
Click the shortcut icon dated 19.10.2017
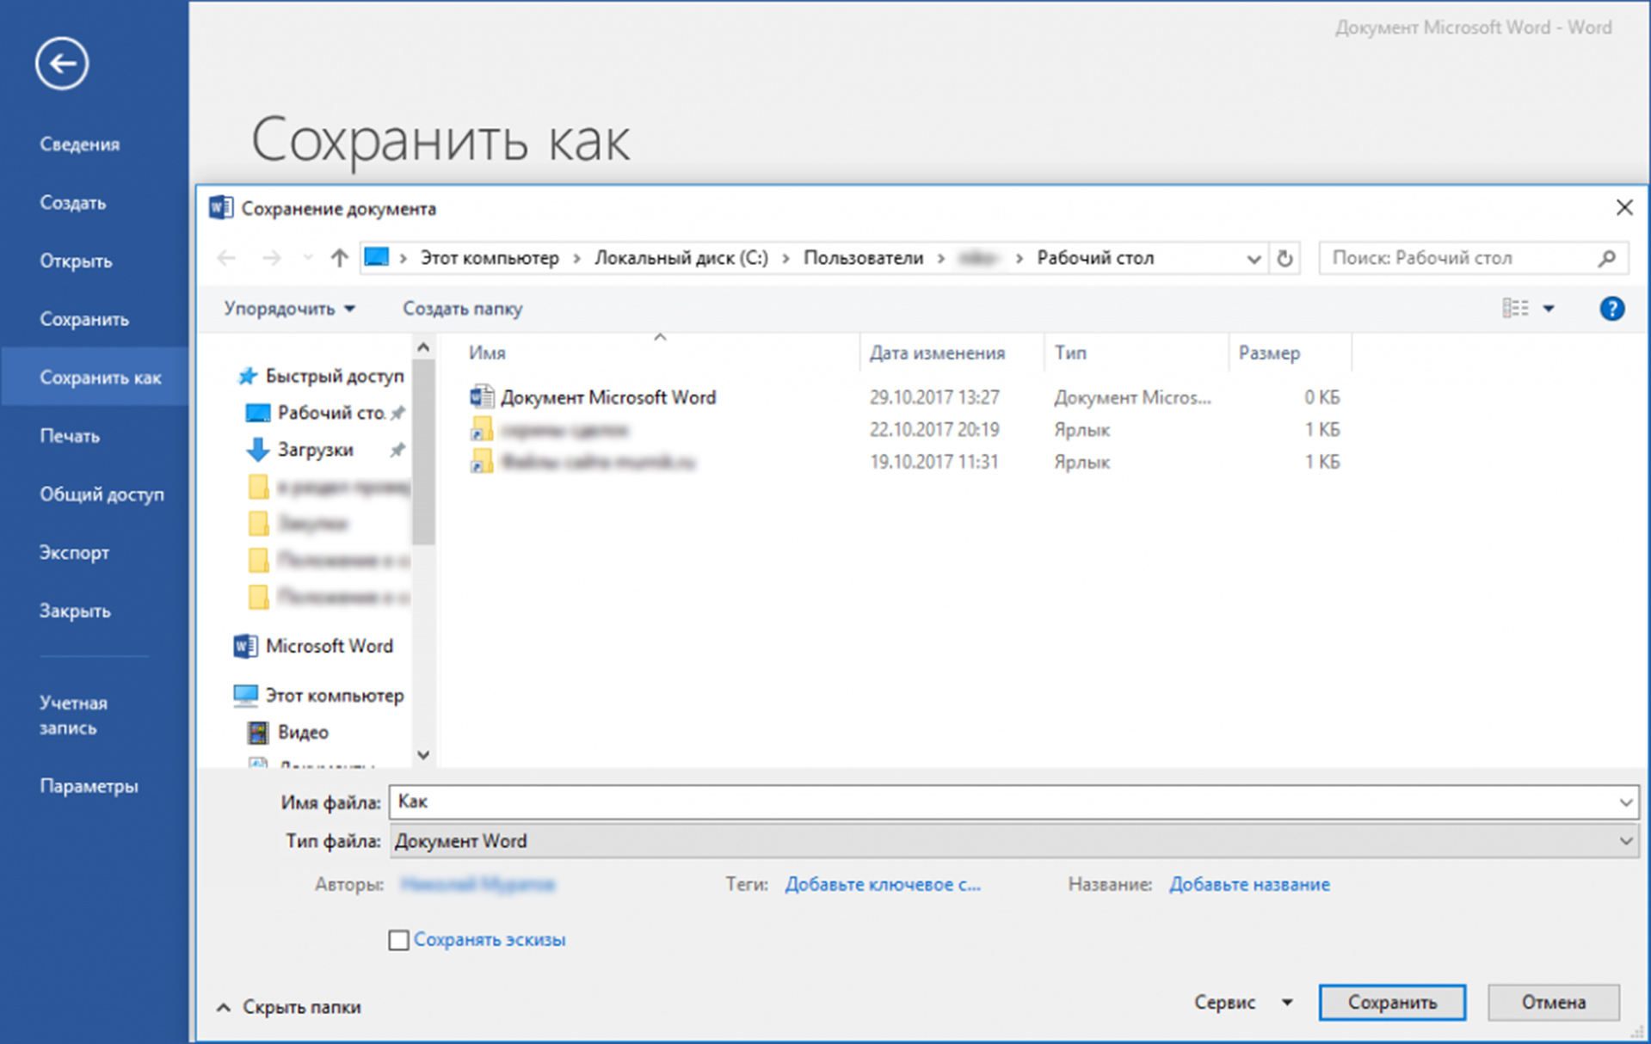point(482,462)
